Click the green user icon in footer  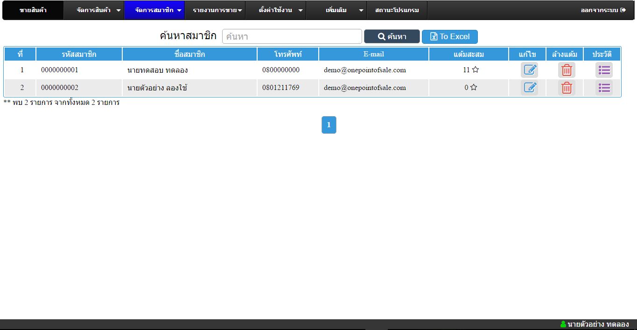pos(563,324)
